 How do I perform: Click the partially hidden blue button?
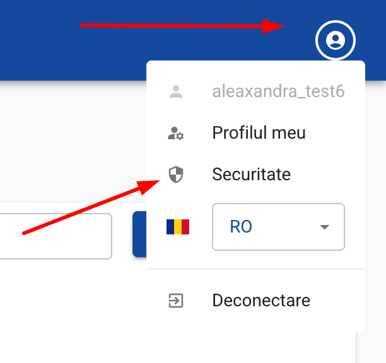(139, 234)
